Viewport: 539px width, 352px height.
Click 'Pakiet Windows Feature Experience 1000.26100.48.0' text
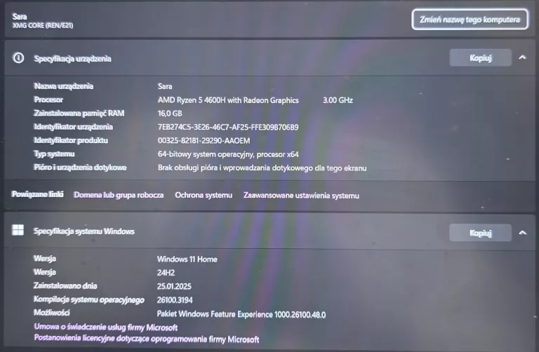241,314
